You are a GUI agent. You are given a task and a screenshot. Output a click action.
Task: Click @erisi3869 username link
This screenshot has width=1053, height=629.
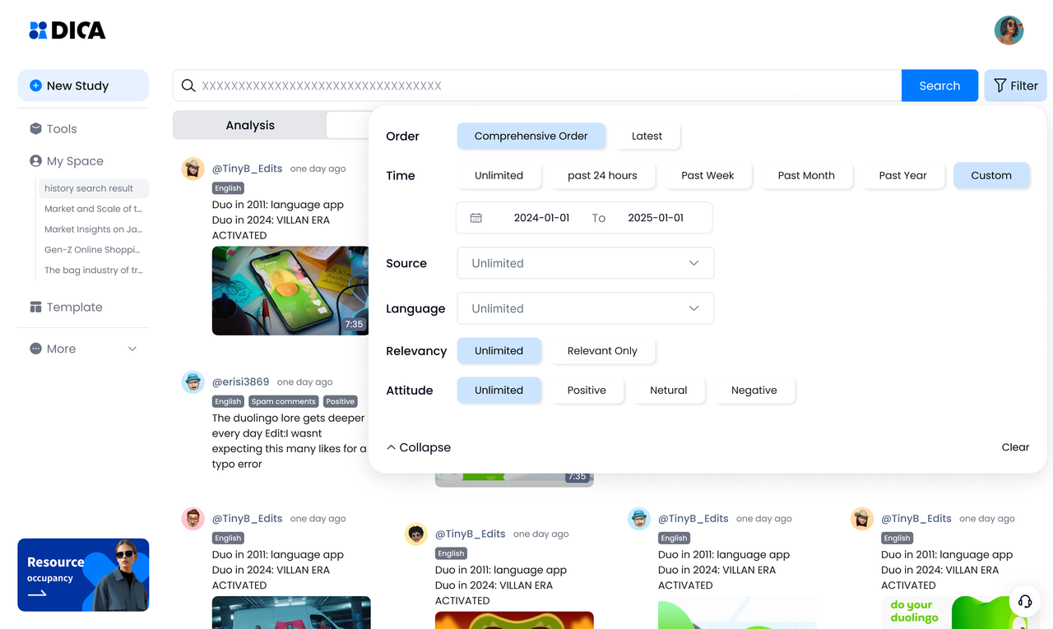click(240, 382)
